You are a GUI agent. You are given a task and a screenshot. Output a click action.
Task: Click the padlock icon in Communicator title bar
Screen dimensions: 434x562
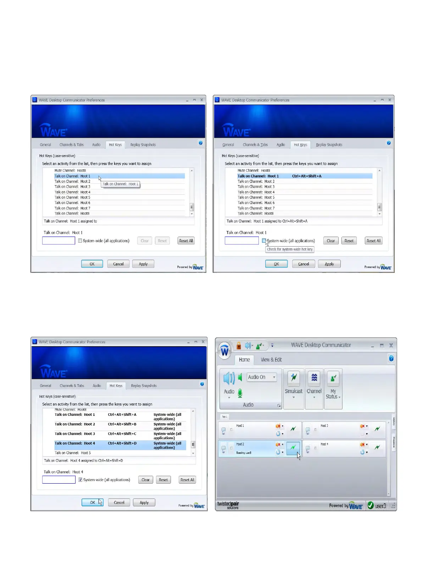tap(239, 345)
